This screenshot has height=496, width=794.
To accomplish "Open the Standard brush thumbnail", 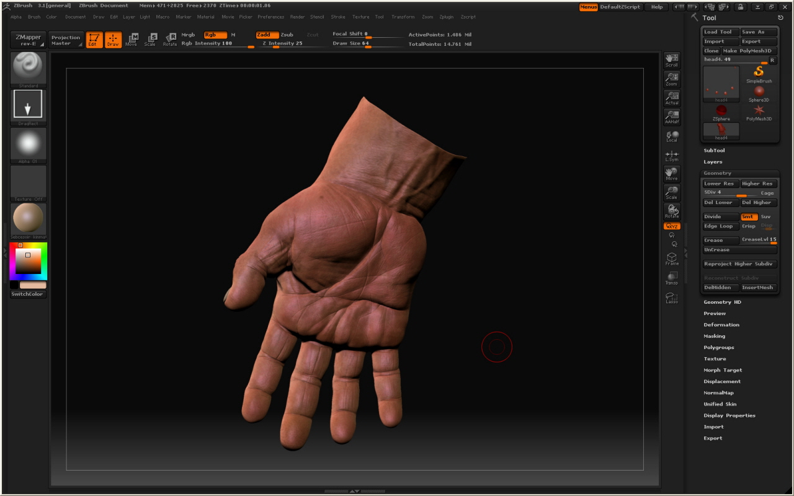I will 28,68.
